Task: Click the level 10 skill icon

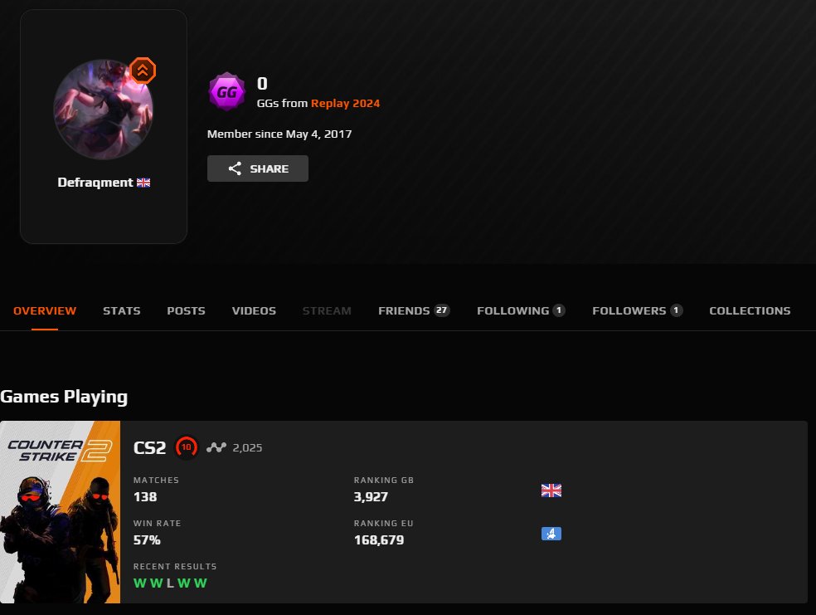Action: point(187,447)
